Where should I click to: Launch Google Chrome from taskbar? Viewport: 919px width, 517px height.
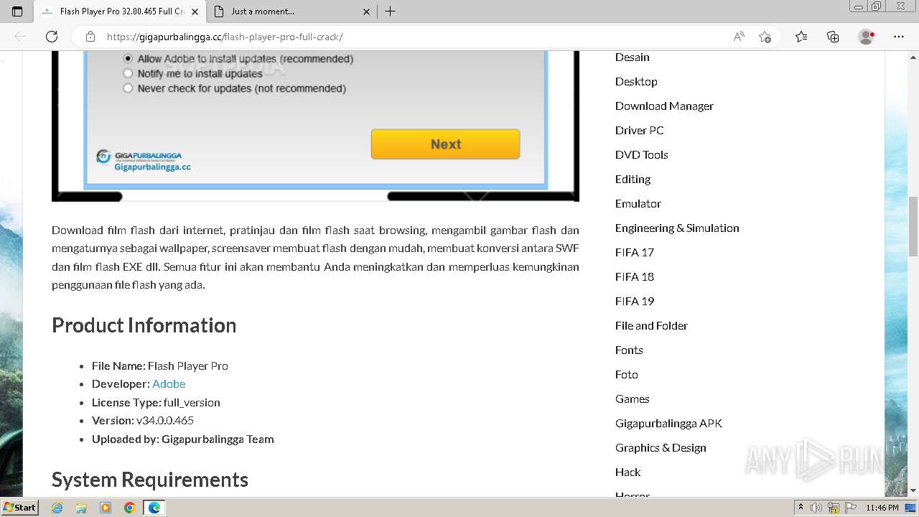pyautogui.click(x=129, y=508)
